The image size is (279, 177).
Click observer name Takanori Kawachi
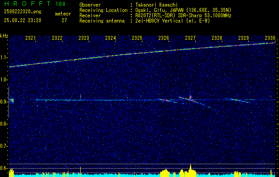click(157, 5)
